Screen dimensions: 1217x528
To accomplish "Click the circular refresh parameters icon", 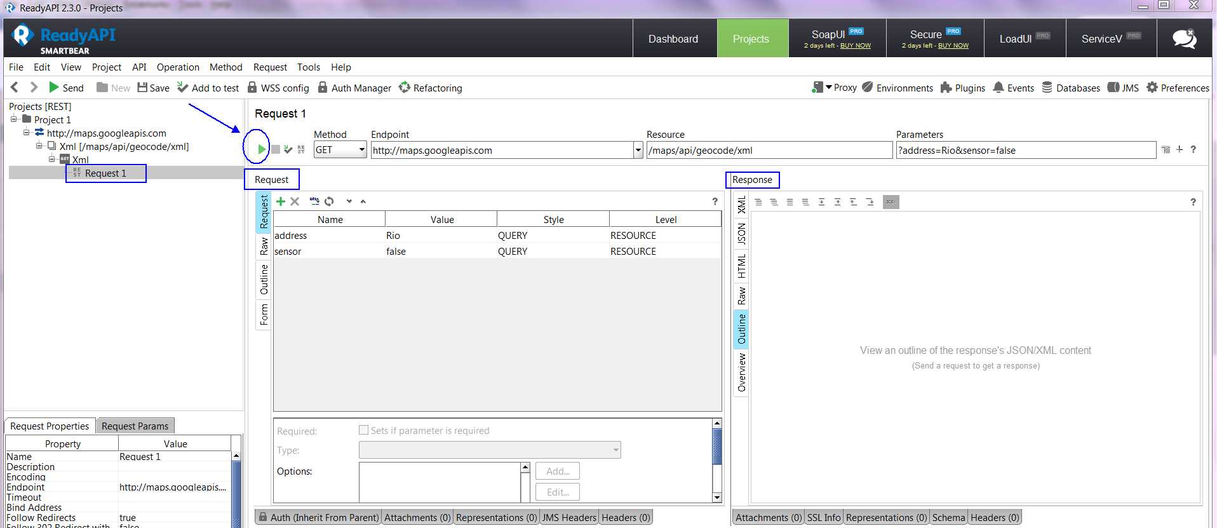I will click(x=329, y=201).
